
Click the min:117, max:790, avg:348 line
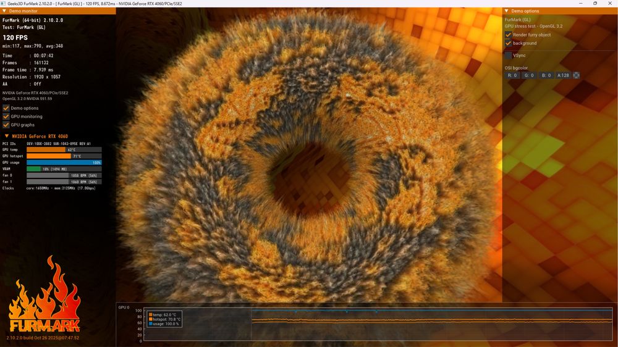coord(33,46)
